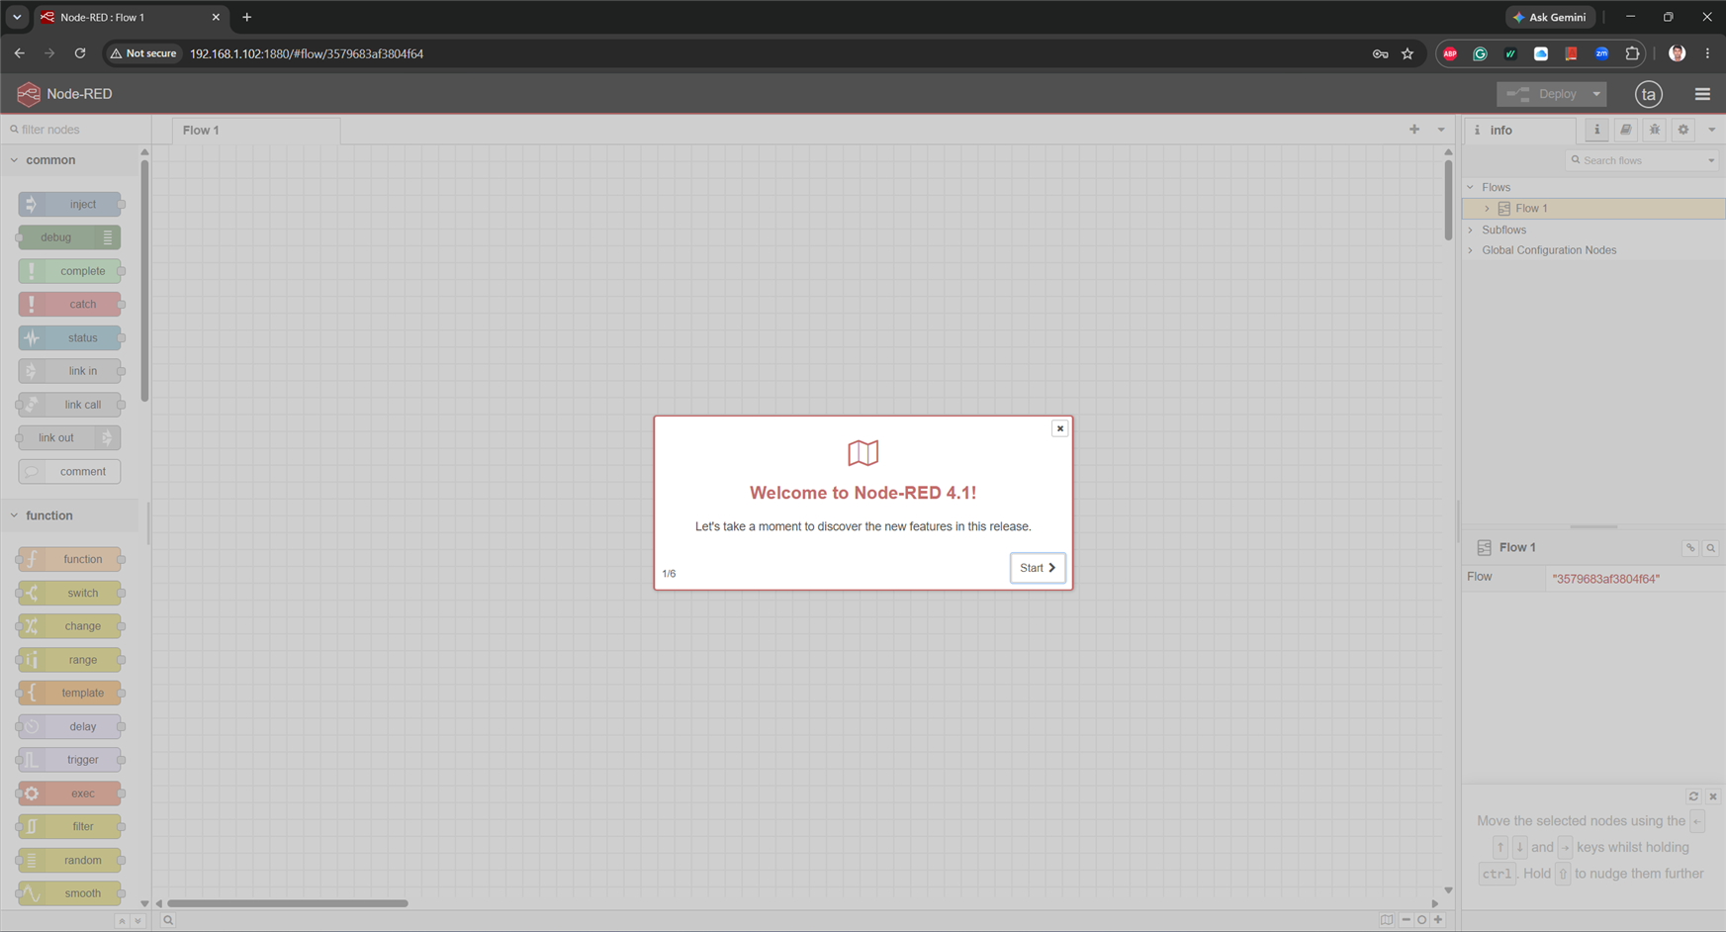
Task: Collapse the Flows tree section
Action: coord(1471,187)
